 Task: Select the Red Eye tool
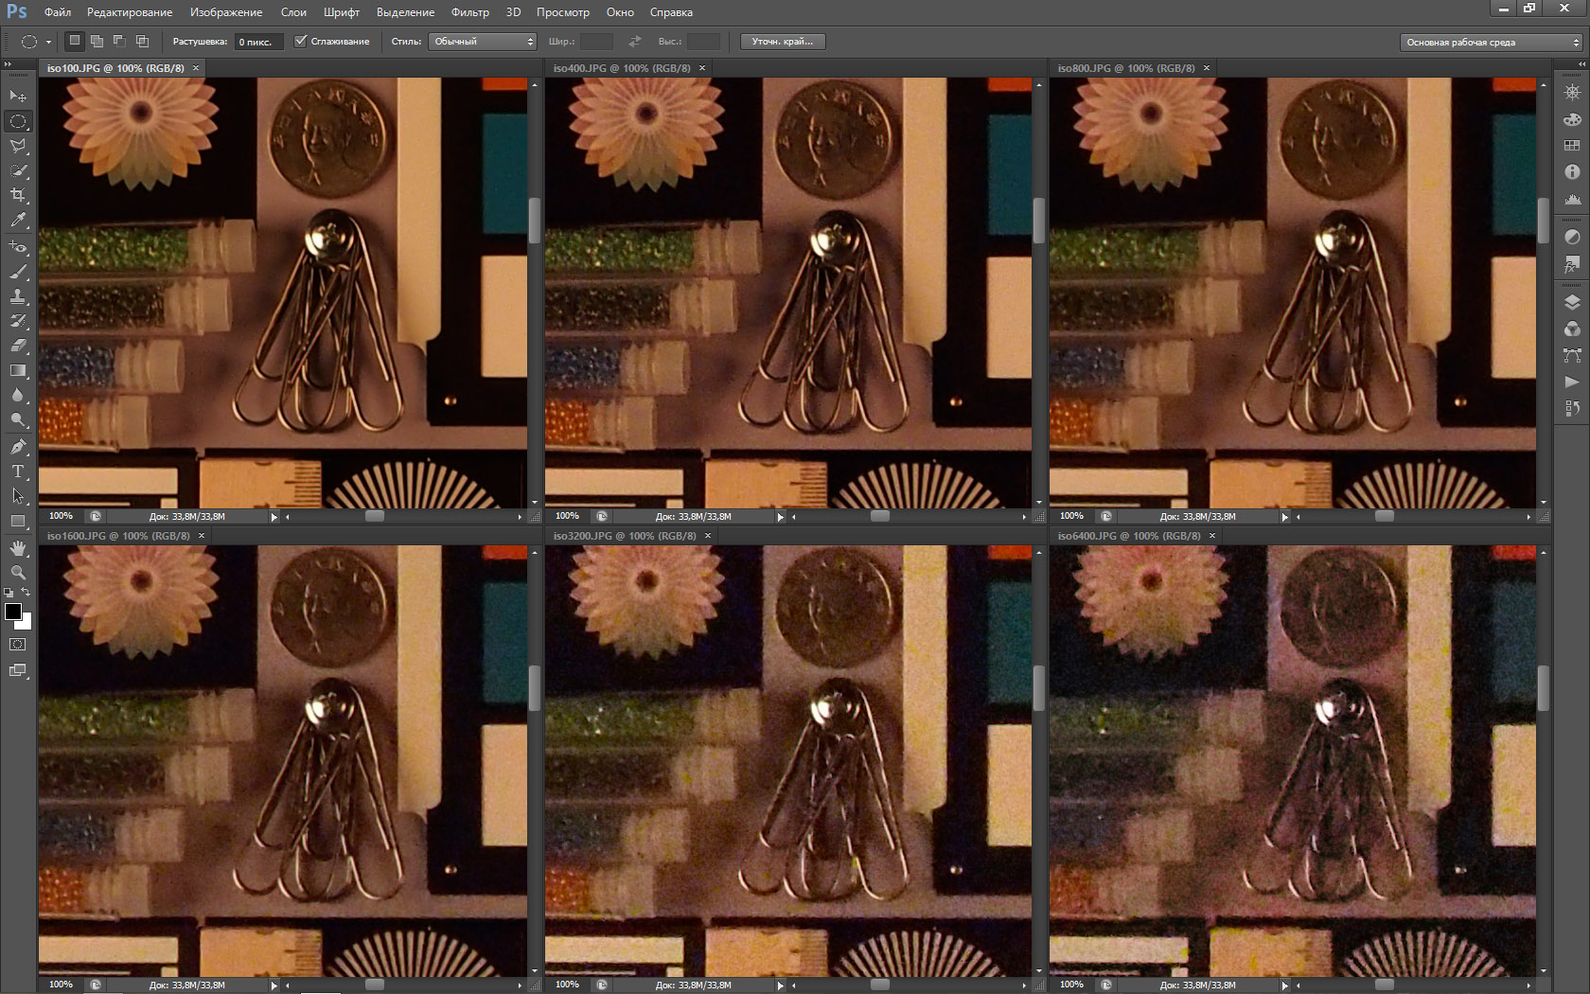(x=18, y=246)
